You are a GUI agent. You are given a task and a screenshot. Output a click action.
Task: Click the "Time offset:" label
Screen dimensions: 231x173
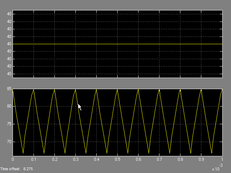click(x=10, y=169)
